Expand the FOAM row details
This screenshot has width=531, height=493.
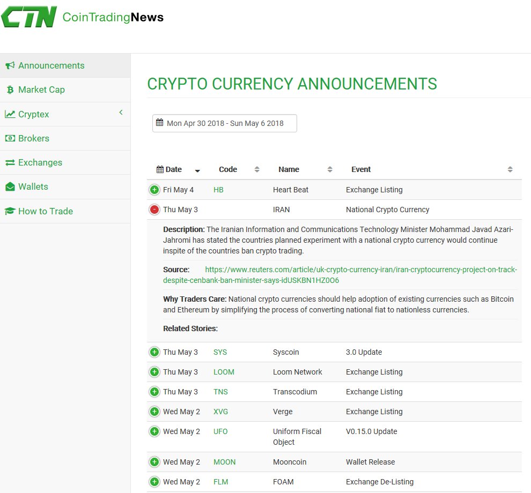pos(154,482)
